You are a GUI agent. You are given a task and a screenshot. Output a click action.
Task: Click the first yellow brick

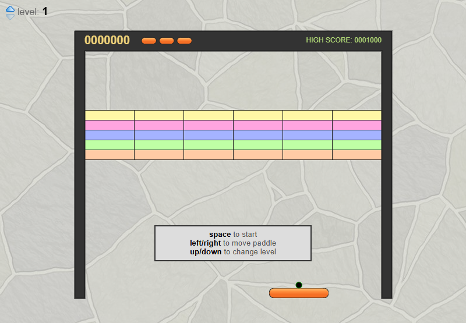pyautogui.click(x=110, y=115)
